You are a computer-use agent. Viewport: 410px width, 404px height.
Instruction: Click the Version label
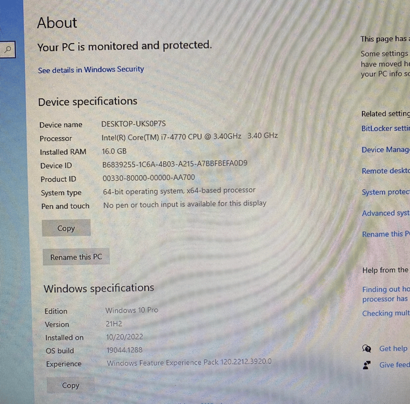pos(57,324)
